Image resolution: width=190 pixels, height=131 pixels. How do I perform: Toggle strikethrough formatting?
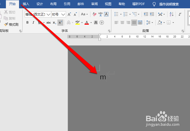tap(49, 23)
